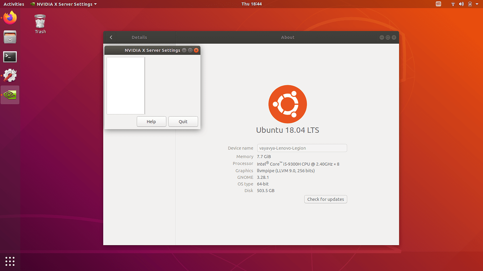Click the NVIDIA icon in the dock
The image size is (483, 271).
[x=10, y=95]
